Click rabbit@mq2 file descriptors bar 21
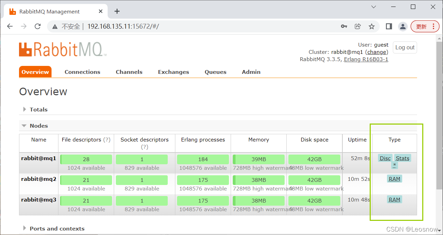The height and width of the screenshot is (235, 443). (86, 180)
